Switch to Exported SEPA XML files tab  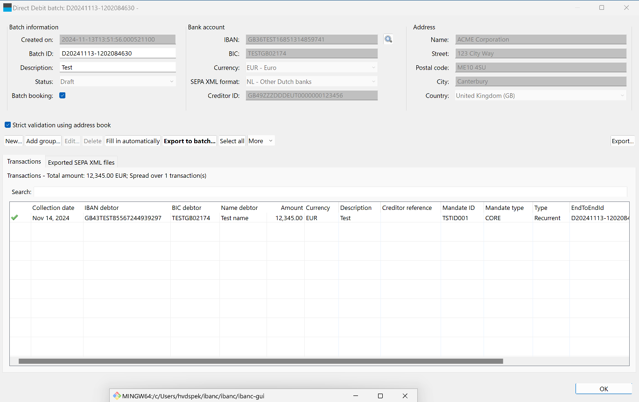point(81,162)
